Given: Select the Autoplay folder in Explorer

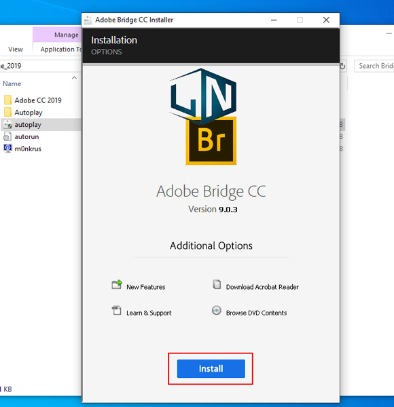Looking at the screenshot, I should point(29,113).
